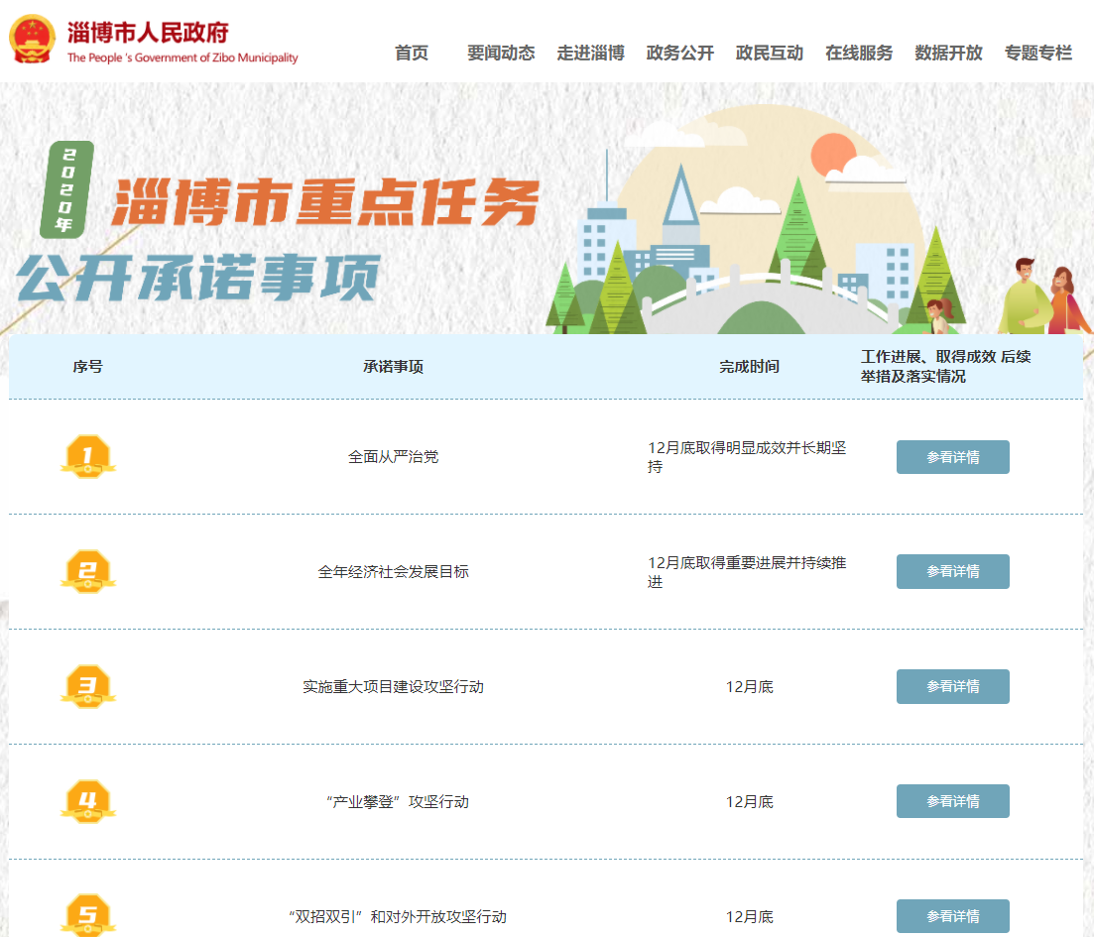Click the number 2 gold badge
1094x937 pixels.
[x=87, y=571]
